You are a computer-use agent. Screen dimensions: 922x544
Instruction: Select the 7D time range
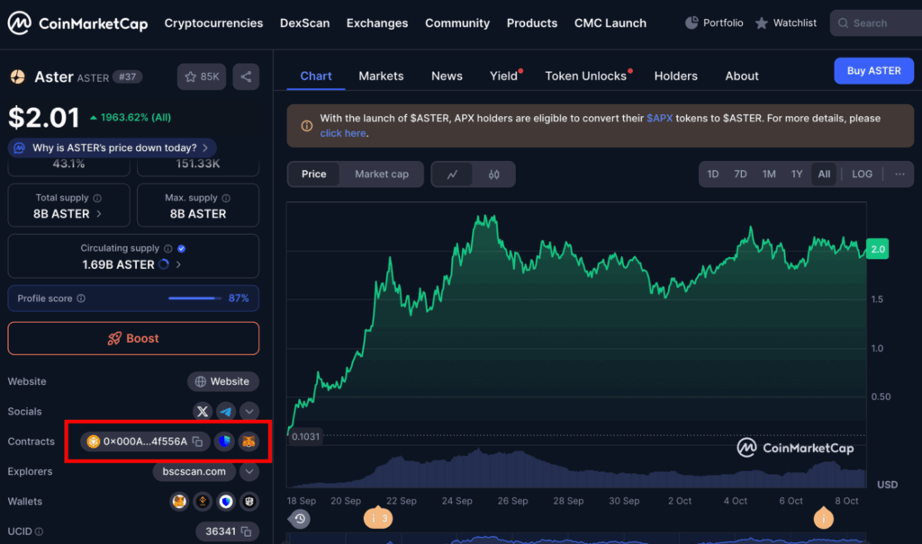click(x=740, y=174)
